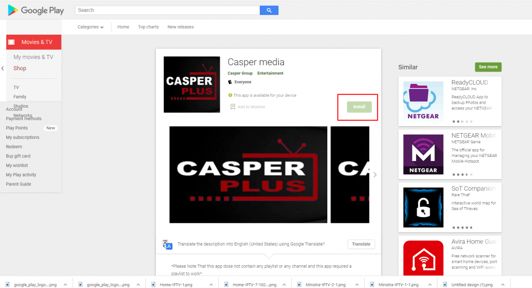Open the Casper Group developer link
532x288 pixels.
click(x=240, y=73)
